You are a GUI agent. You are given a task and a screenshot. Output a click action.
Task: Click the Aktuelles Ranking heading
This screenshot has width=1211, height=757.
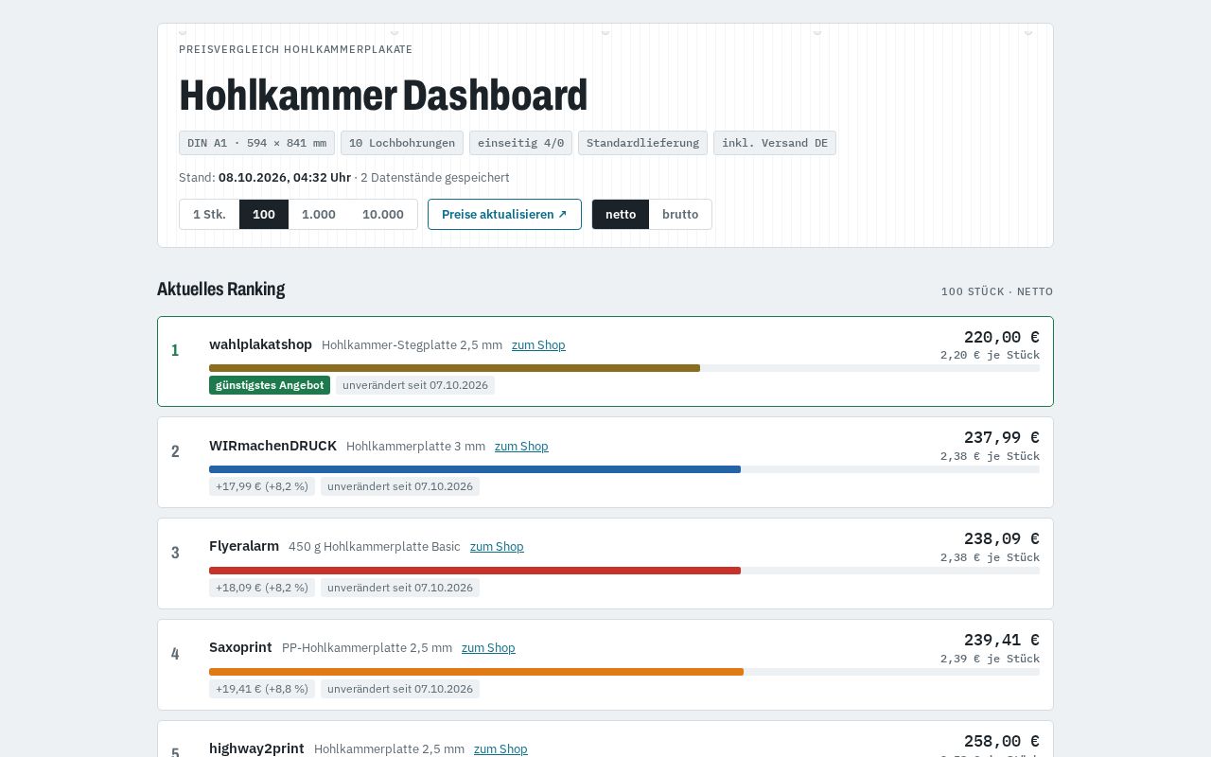tap(220, 289)
